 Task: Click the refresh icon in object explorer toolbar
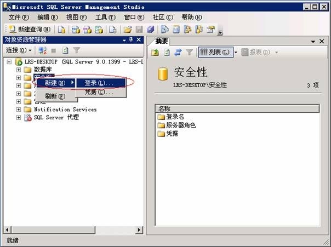coord(65,50)
